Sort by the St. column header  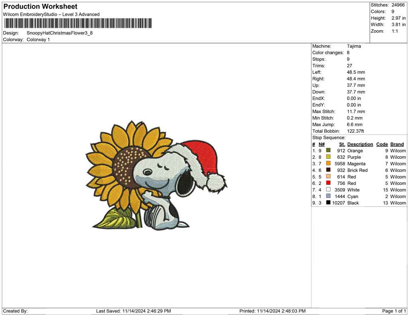pos(342,144)
